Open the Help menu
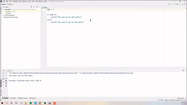The height and width of the screenshot is (105, 187). click(46, 1)
